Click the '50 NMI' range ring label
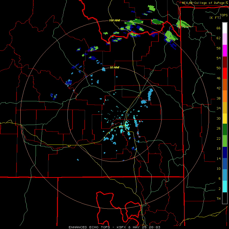The height and width of the screenshot is (229, 229). [114, 67]
